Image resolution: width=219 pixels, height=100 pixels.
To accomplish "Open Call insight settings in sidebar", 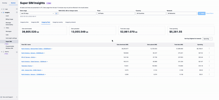I will pos(11,38).
